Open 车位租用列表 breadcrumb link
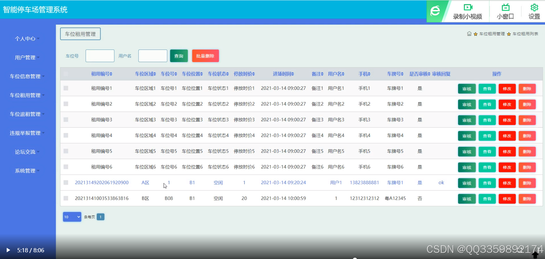 (x=526, y=34)
